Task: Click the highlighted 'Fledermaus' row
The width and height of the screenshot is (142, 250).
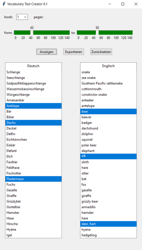Action: click(33, 179)
